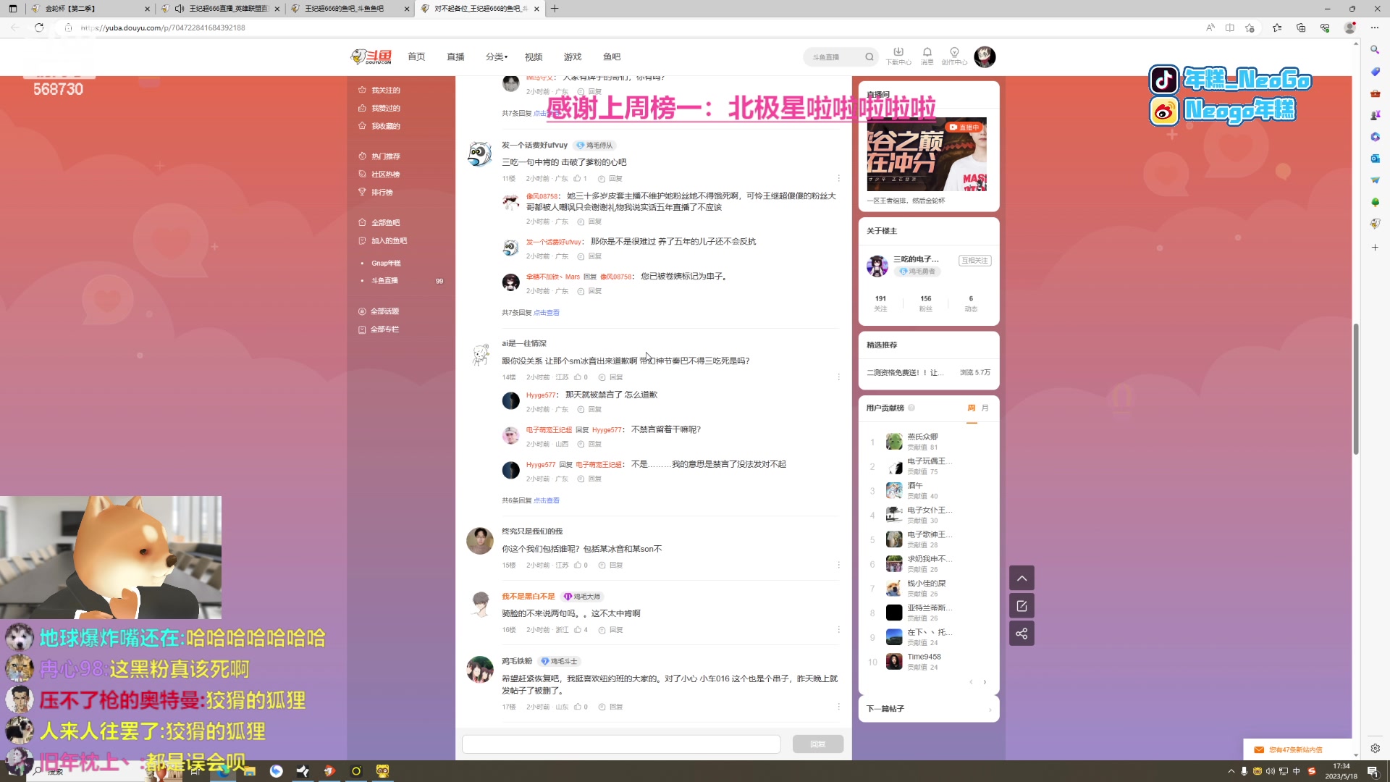Switch contribution ranking to 周 tab
Screen dimensions: 1390x782
(x=971, y=408)
